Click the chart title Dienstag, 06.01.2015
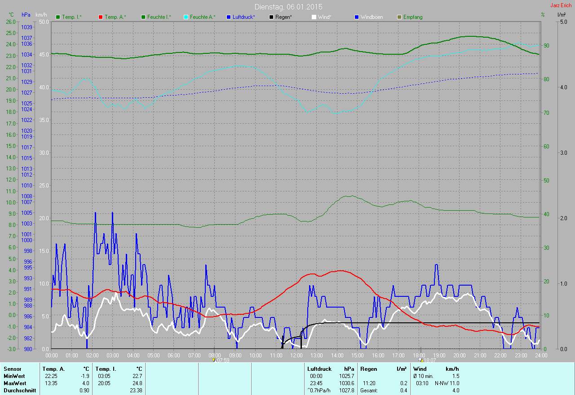This screenshot has height=395, width=575. click(288, 7)
